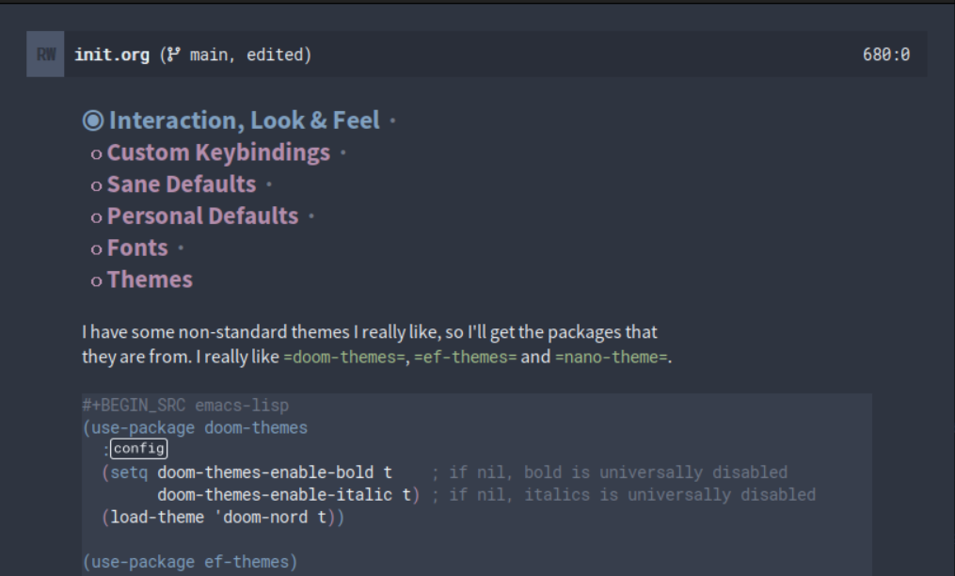Click the bullet icon beside Themes
955x576 pixels.
[x=97, y=280]
